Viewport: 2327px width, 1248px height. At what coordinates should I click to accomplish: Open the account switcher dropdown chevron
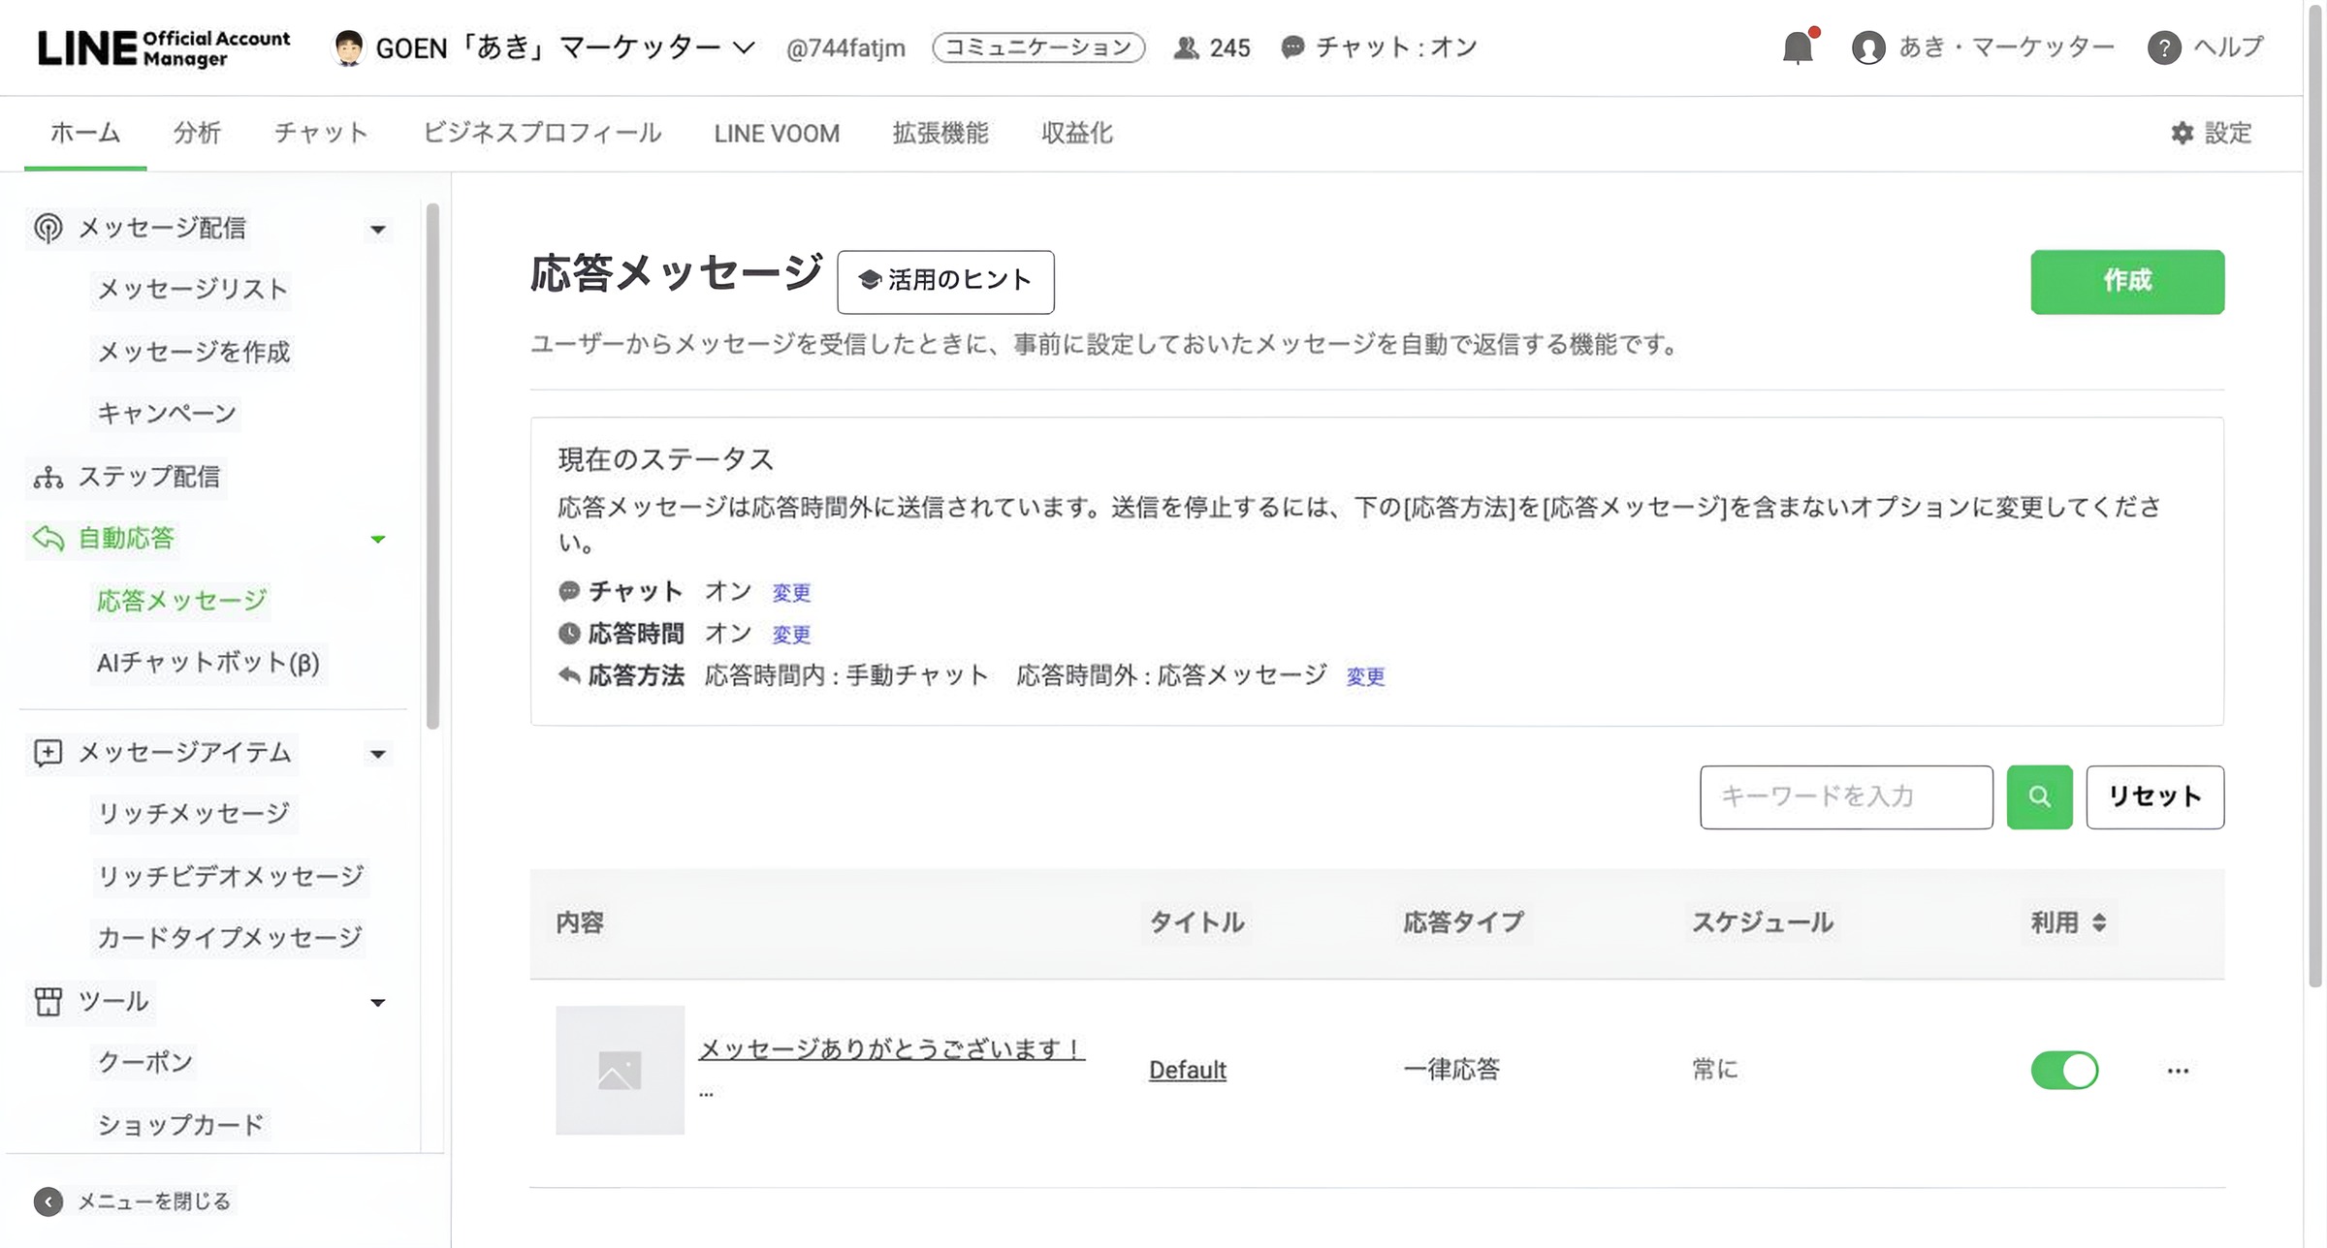[x=744, y=47]
